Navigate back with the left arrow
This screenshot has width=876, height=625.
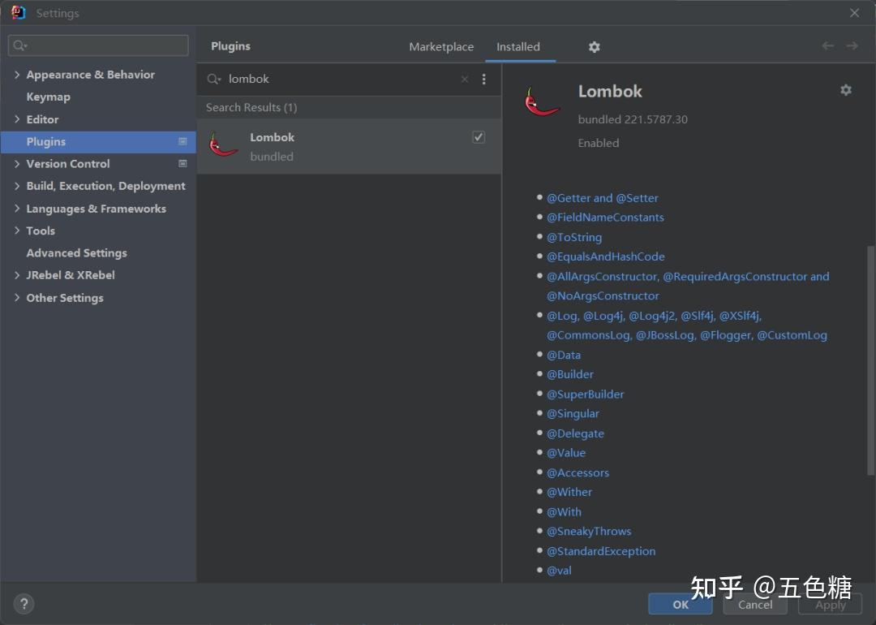[x=827, y=45]
